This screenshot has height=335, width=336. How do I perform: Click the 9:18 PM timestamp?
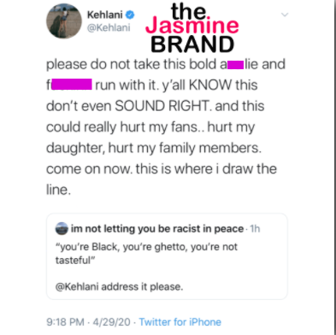point(65,322)
